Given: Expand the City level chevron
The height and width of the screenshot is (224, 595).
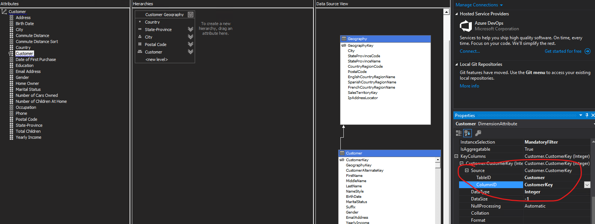Looking at the screenshot, I should tap(191, 37).
